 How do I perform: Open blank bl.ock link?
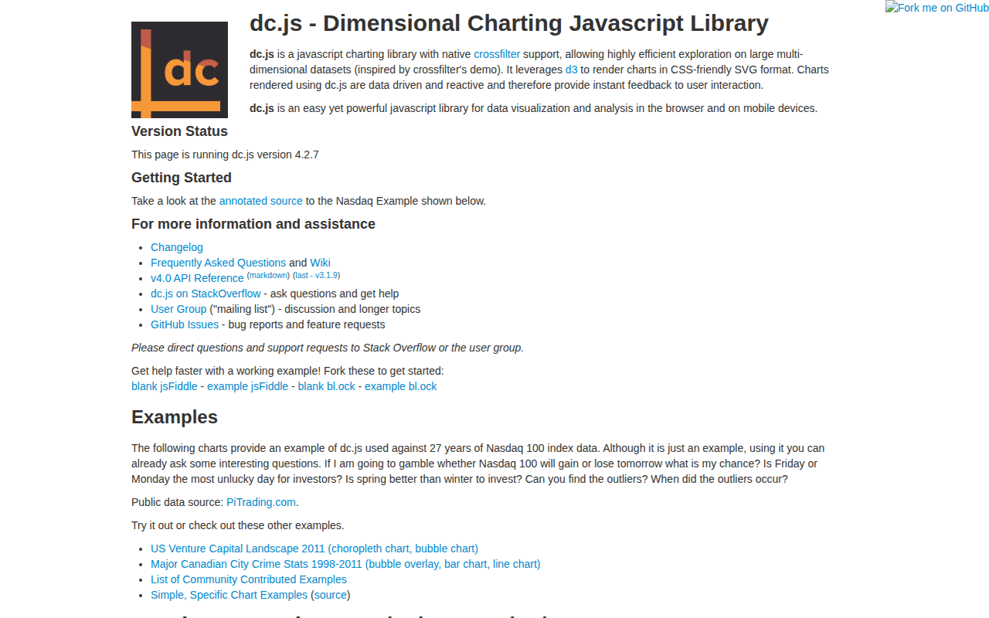click(327, 386)
